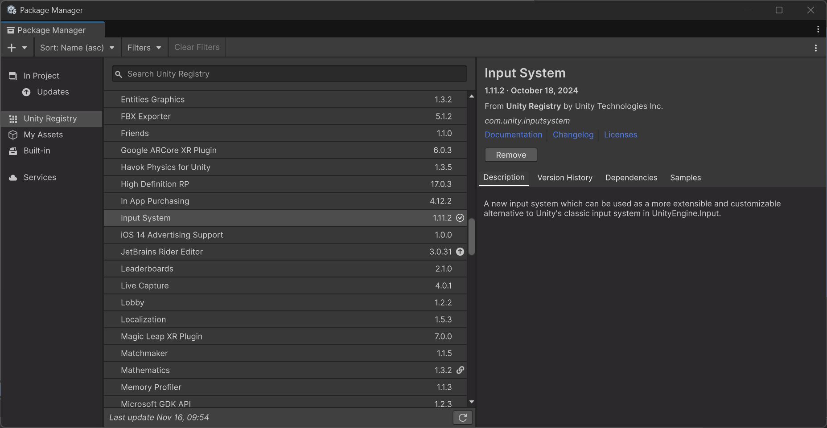Click the refresh icon to reload packages
827x428 pixels.
(462, 417)
